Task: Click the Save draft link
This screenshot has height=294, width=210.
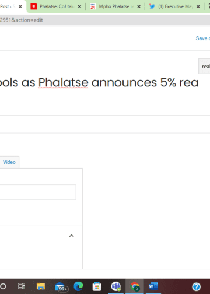Action: click(202, 38)
